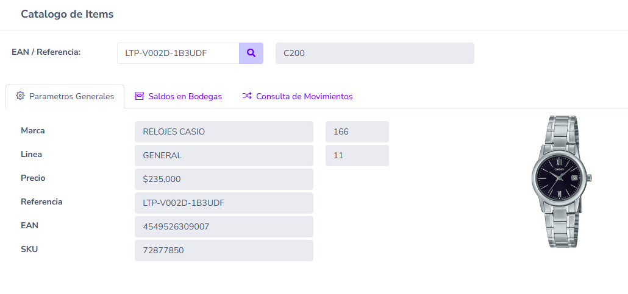628x294 pixels.
Task: Click the EAN field 4549526309007
Action: coord(224,227)
